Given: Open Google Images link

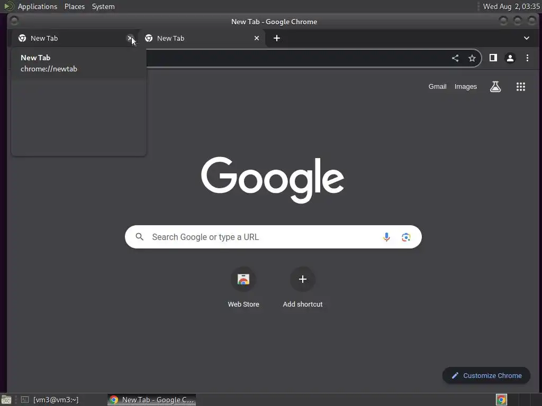Looking at the screenshot, I should tap(465, 87).
